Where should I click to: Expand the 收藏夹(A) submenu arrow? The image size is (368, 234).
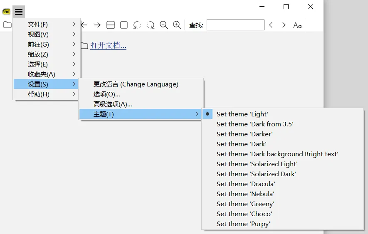click(74, 74)
